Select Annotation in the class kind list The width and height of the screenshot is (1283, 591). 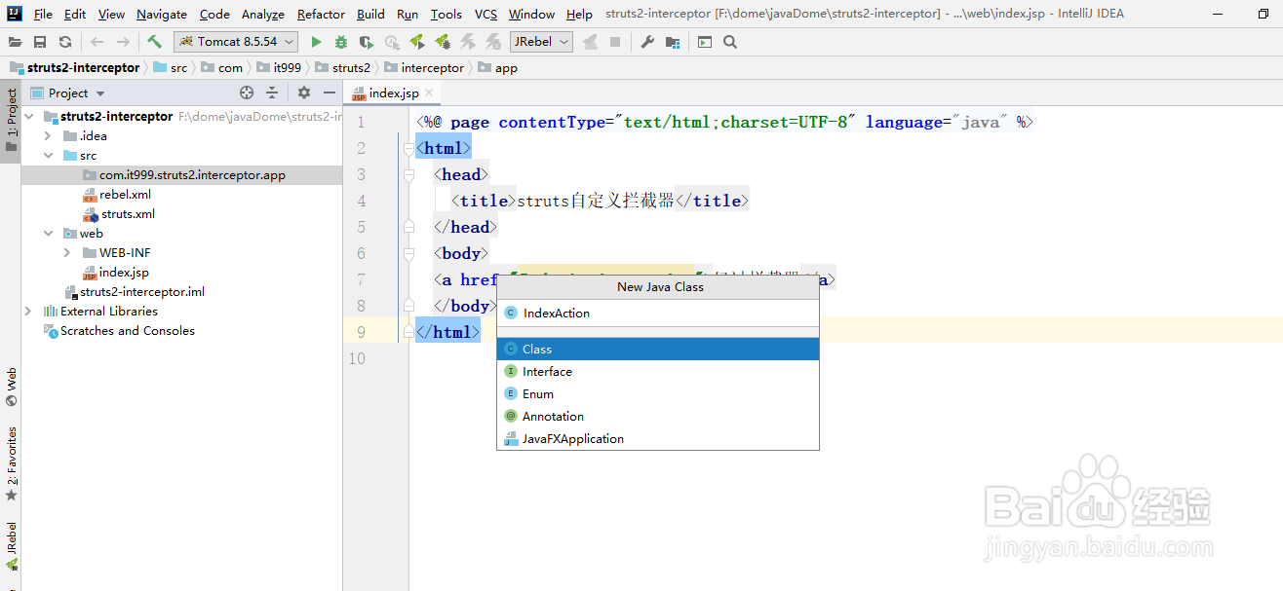tap(658, 416)
